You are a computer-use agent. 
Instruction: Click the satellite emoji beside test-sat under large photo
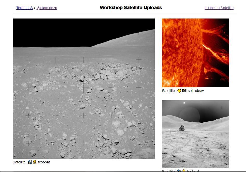tap(30, 162)
